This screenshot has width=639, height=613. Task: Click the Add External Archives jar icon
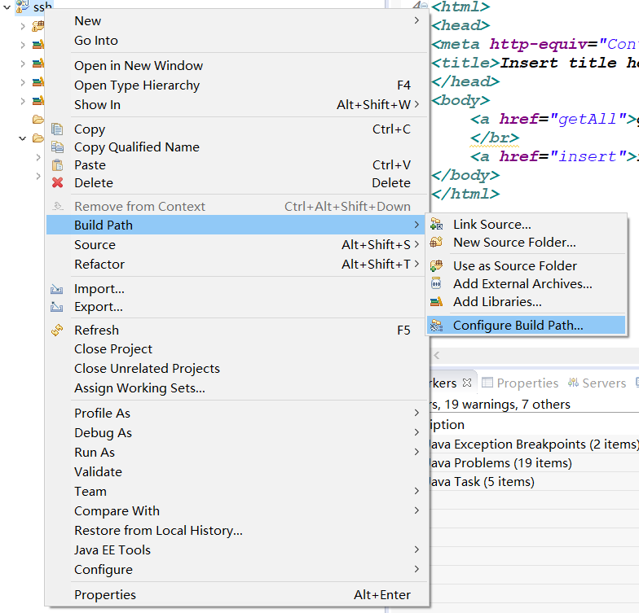[437, 283]
